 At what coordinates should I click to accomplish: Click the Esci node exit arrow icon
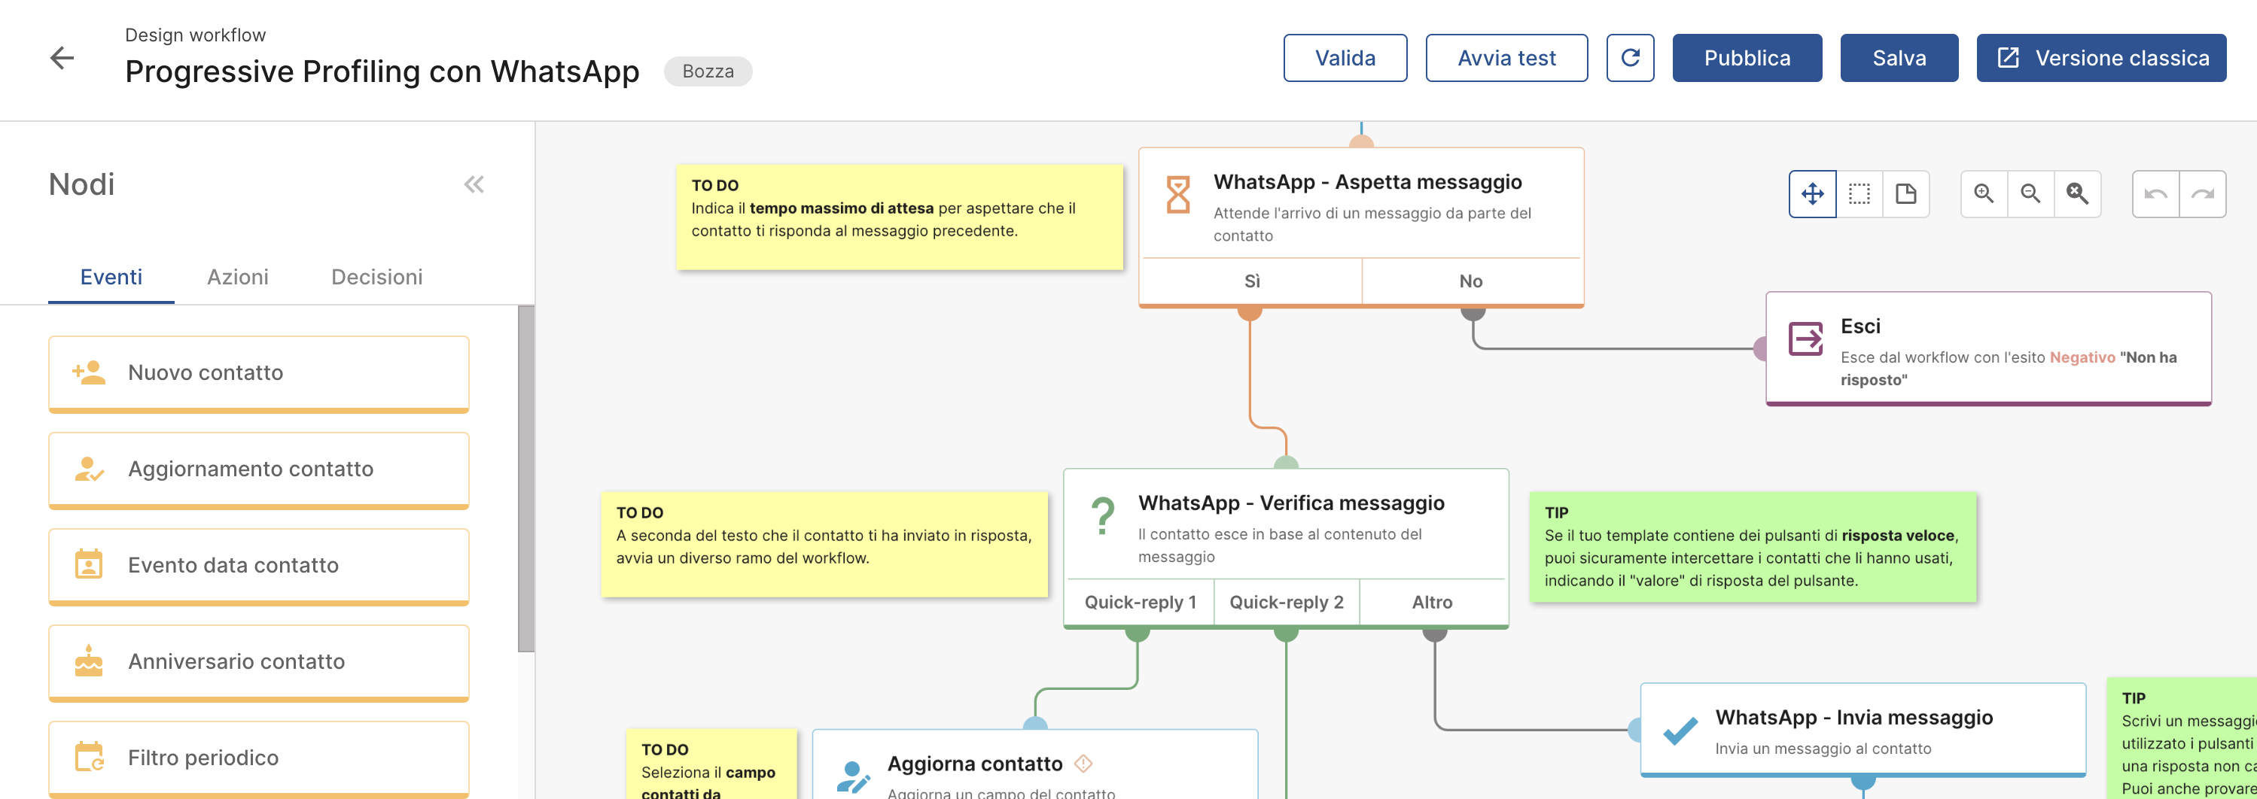[x=1805, y=339]
